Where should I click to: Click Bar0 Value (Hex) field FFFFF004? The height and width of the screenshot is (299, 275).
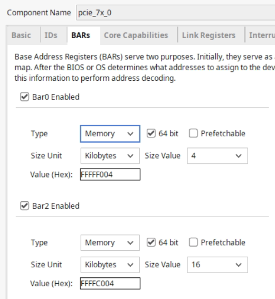click(110, 174)
